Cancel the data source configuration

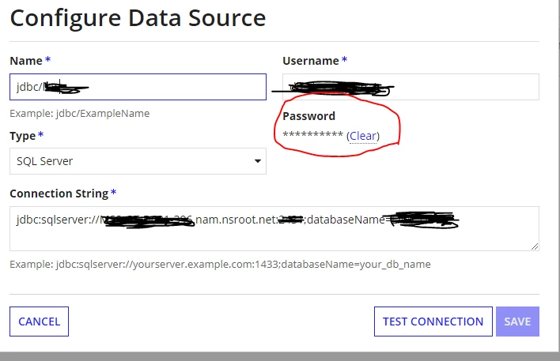[x=40, y=322]
